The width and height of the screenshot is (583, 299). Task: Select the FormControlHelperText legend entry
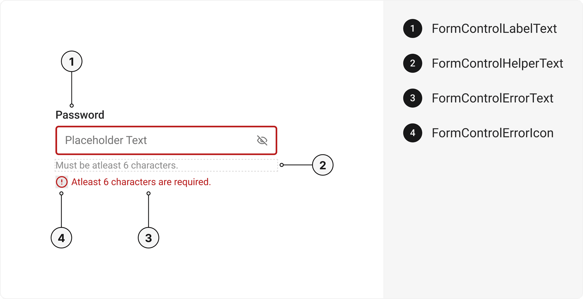[x=497, y=63]
